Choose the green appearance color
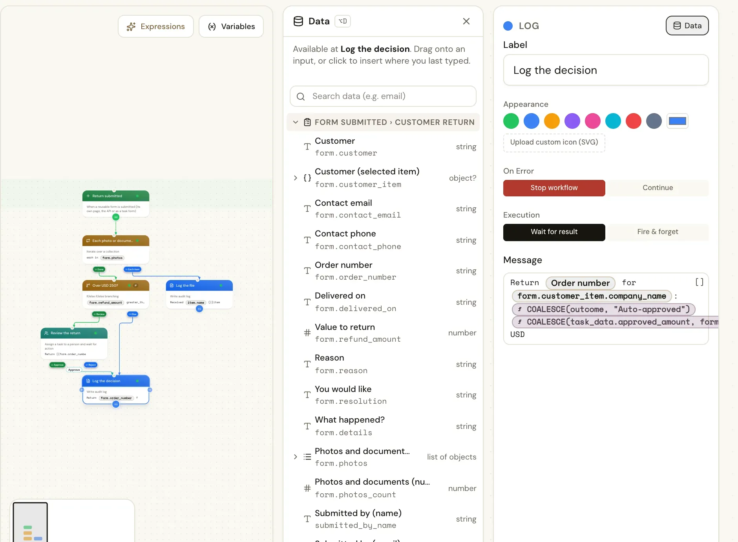 click(x=511, y=121)
